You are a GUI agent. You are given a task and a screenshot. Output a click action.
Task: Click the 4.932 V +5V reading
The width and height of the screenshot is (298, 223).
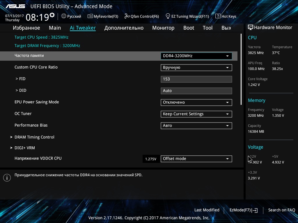278,162
